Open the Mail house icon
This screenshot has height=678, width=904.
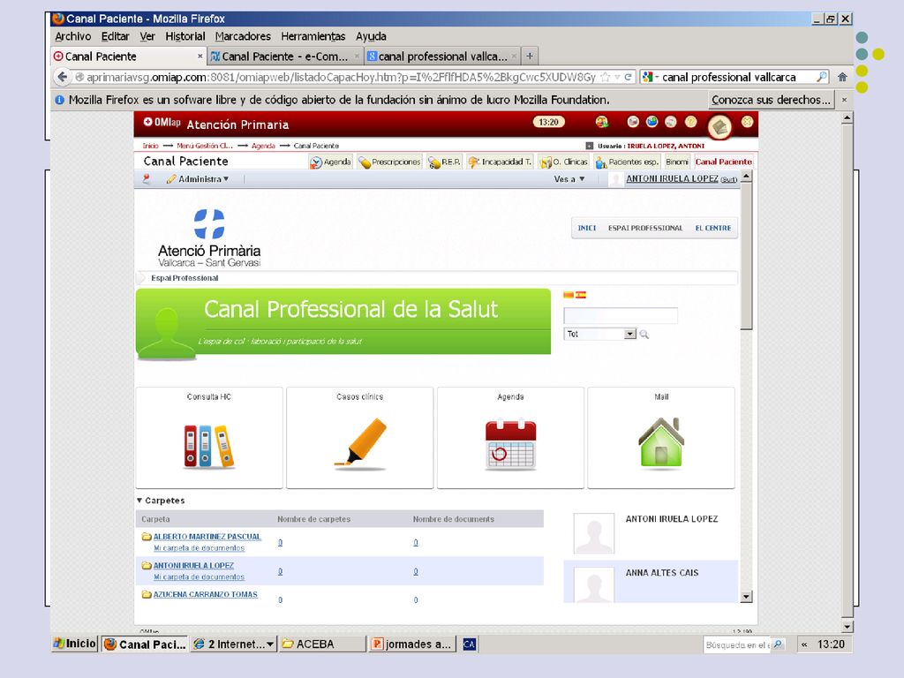tap(661, 443)
